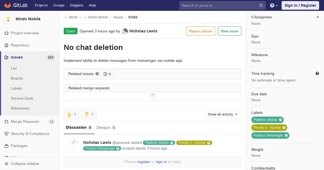Click help icon on sidebar Platform::Mobile label
This screenshot has height=170, width=324.
pos(281,120)
